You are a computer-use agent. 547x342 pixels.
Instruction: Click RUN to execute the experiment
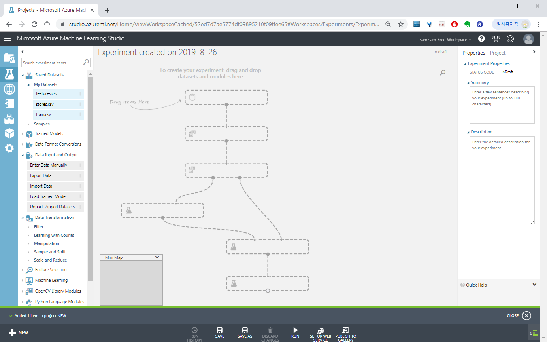click(295, 332)
